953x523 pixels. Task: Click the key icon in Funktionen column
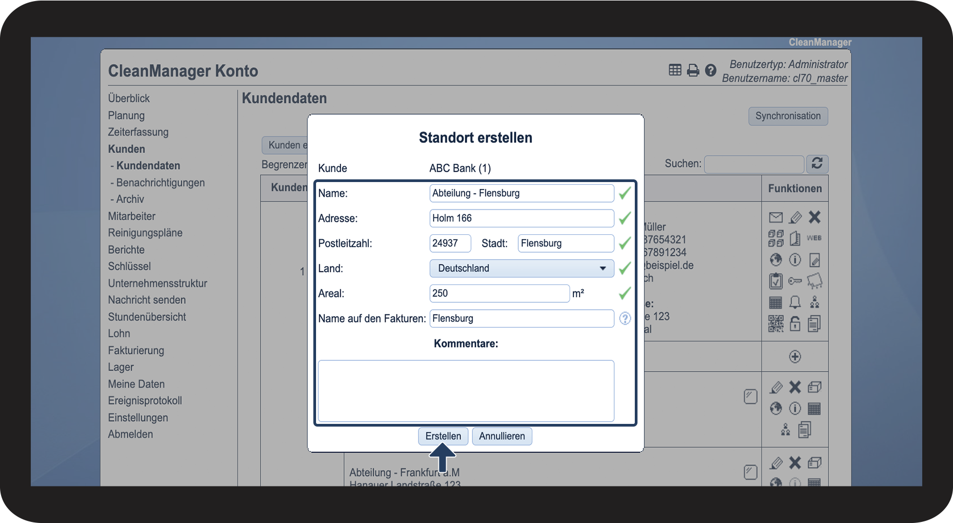pos(795,281)
